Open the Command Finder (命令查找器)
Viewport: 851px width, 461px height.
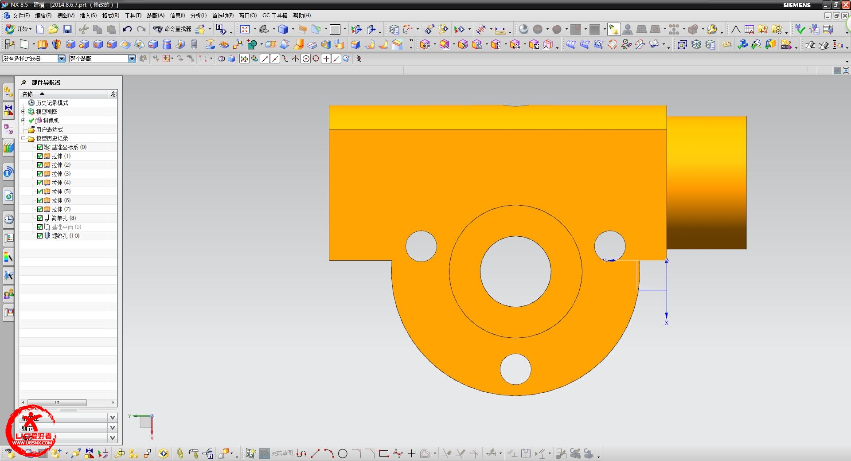pyautogui.click(x=172, y=29)
